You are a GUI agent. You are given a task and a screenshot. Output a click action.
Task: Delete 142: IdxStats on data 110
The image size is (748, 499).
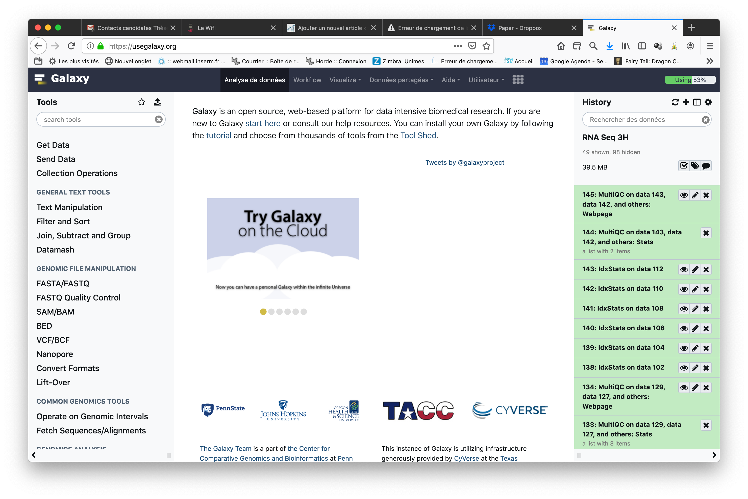[706, 289]
